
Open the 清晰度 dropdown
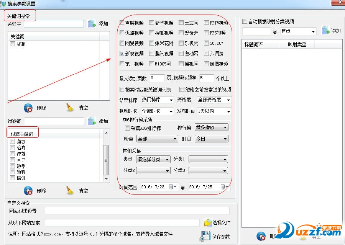(x=214, y=100)
